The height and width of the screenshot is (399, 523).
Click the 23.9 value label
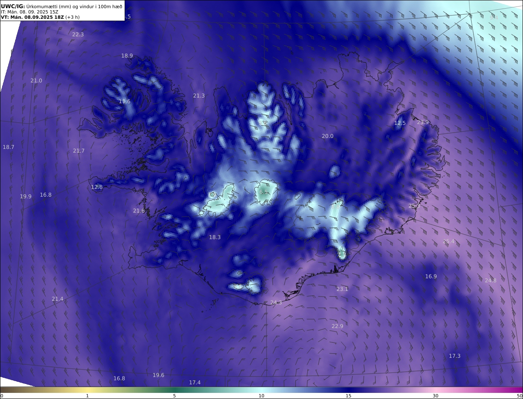423,122
